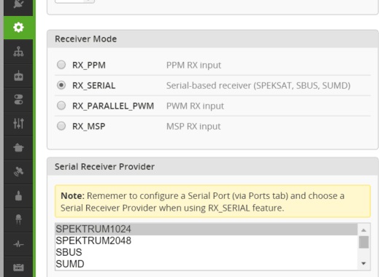
Task: Click the provider list scroll-down arrow
Action: [x=363, y=263]
